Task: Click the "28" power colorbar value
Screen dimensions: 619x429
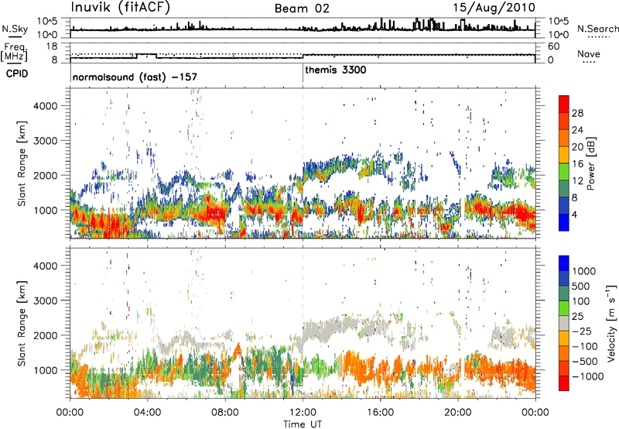Action: [x=577, y=113]
